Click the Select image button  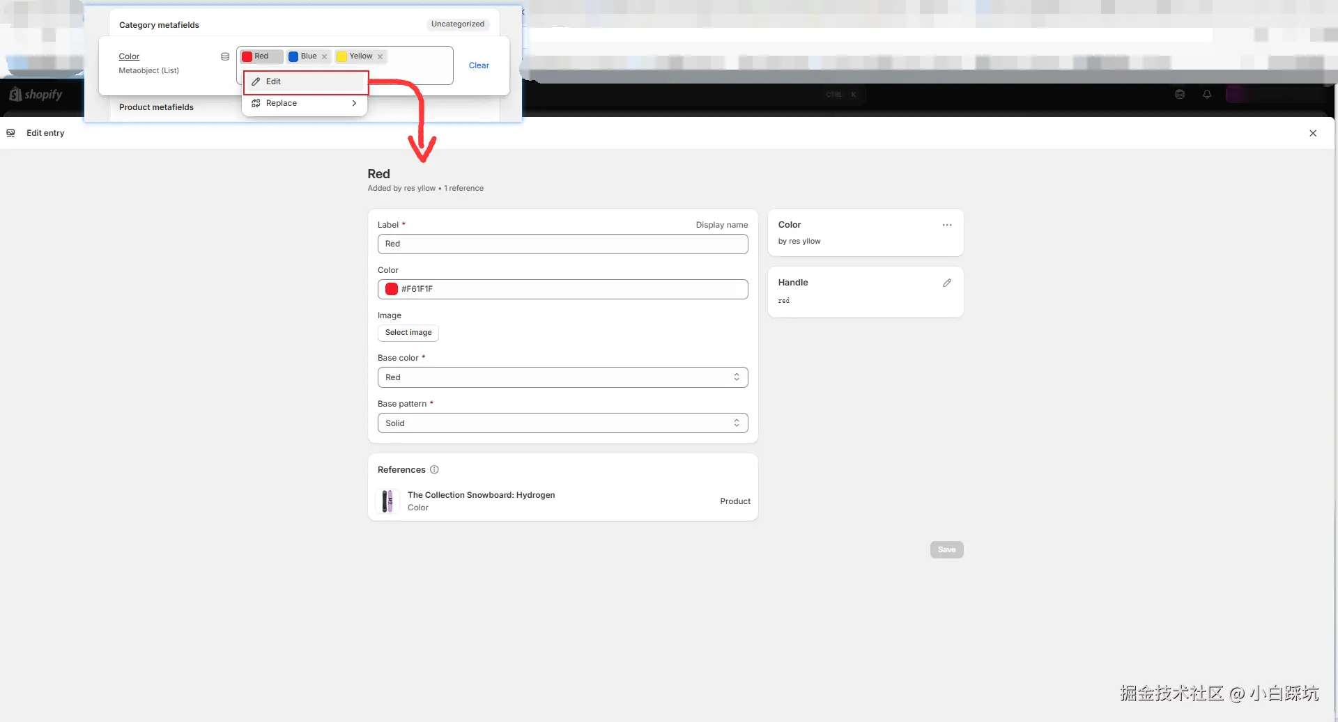click(x=408, y=333)
